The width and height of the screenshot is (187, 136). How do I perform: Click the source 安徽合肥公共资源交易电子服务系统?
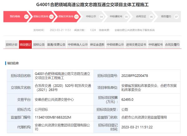[x=135, y=30]
